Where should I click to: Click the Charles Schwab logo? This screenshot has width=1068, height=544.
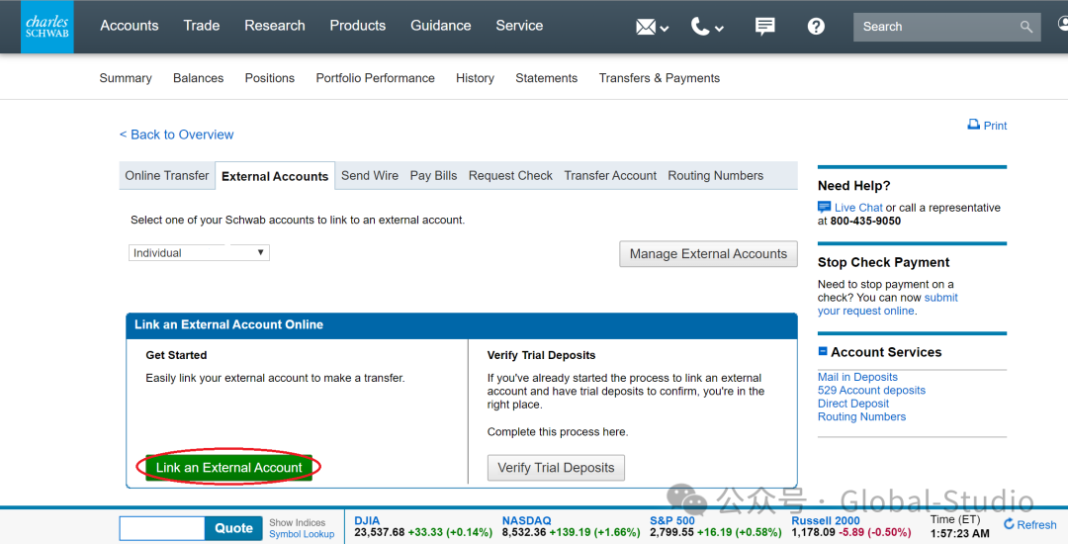pyautogui.click(x=47, y=27)
